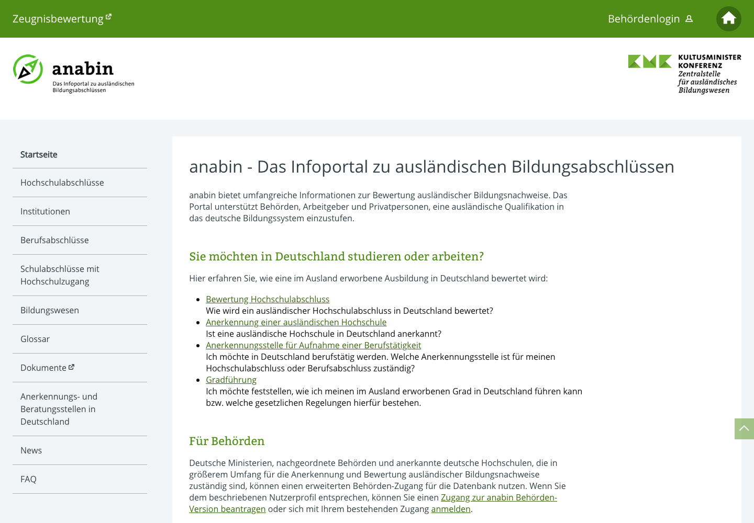The image size is (754, 523).
Task: Open the FAQ sidebar item
Action: point(80,479)
